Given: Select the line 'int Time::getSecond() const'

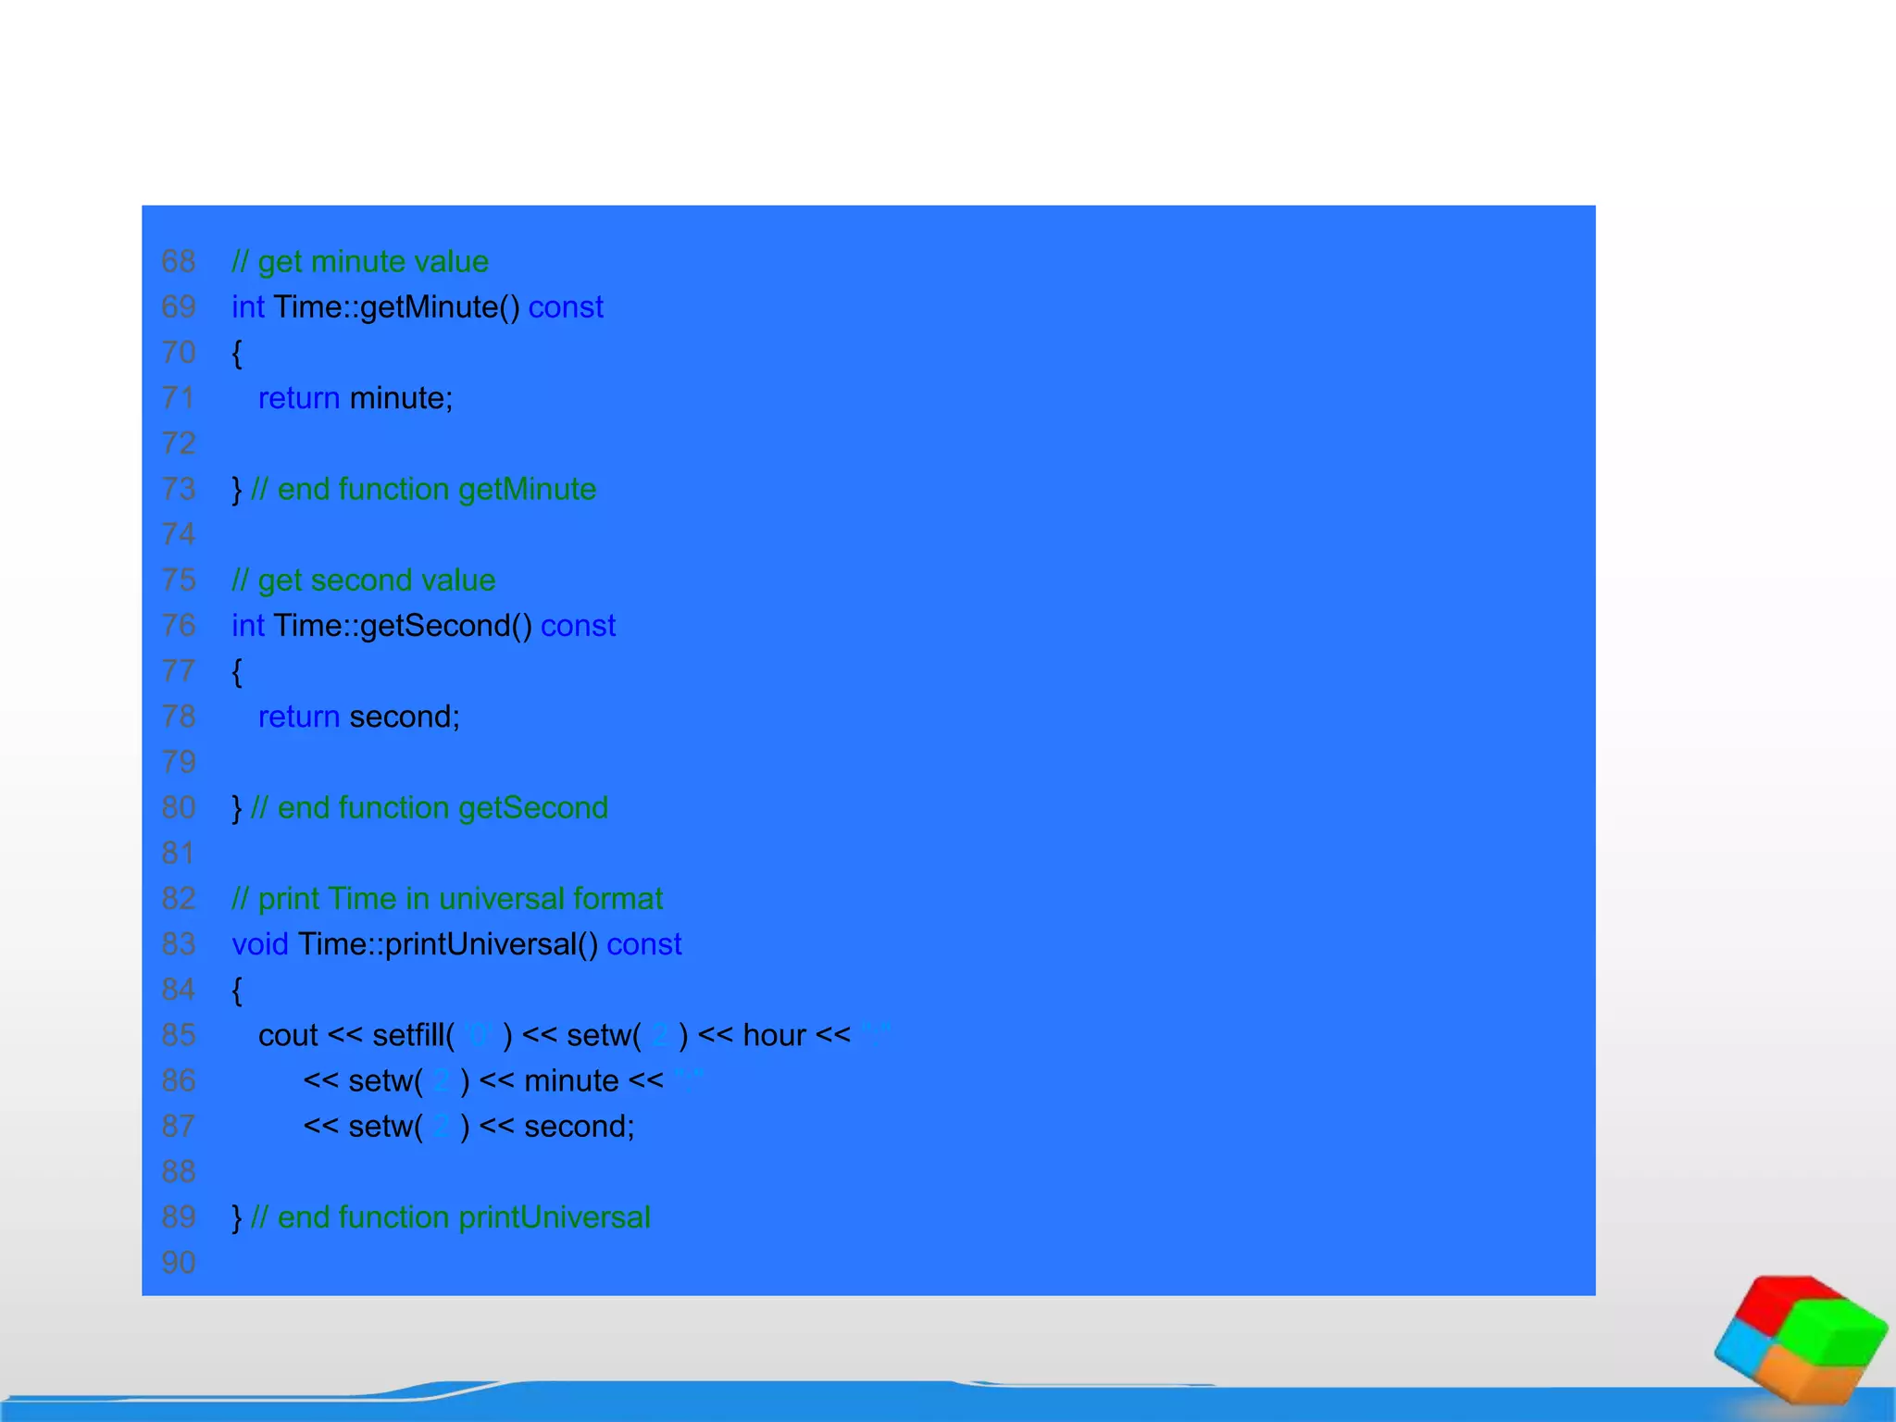Looking at the screenshot, I should point(424,626).
